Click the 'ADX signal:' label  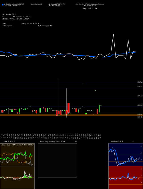coord(7,26)
